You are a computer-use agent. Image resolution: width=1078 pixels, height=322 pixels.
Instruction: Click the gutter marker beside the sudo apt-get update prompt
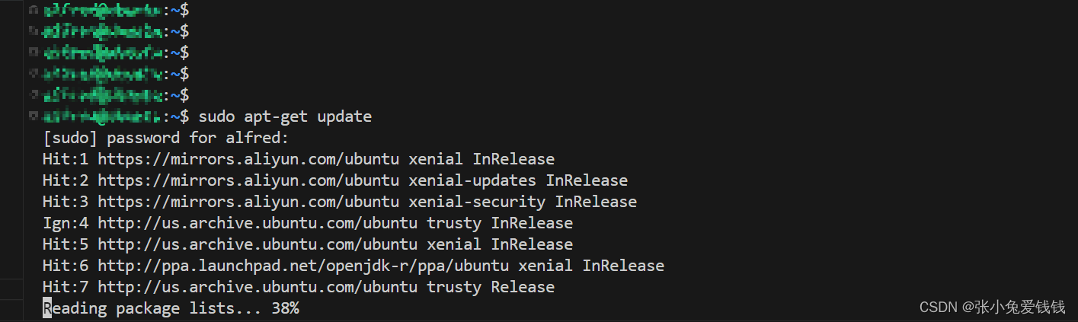click(33, 116)
